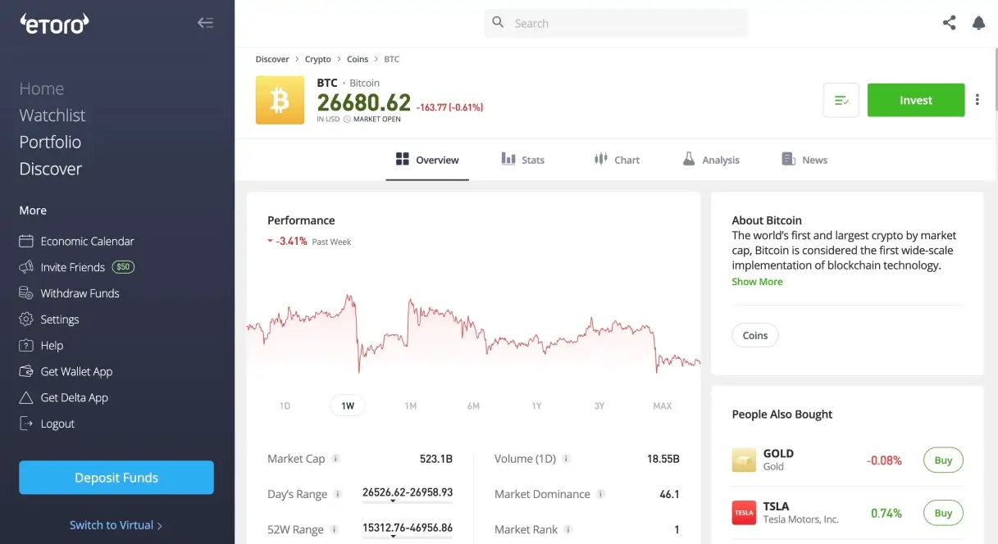Image resolution: width=998 pixels, height=544 pixels.
Task: Click the GOLD asset logo
Action: coord(744,460)
